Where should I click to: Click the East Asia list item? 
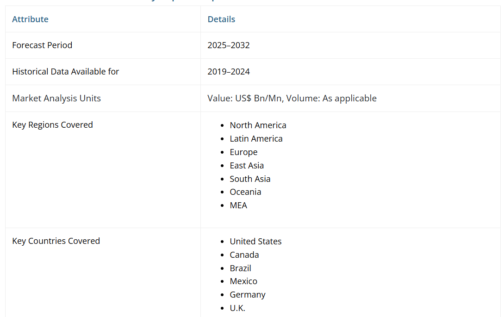tap(247, 165)
